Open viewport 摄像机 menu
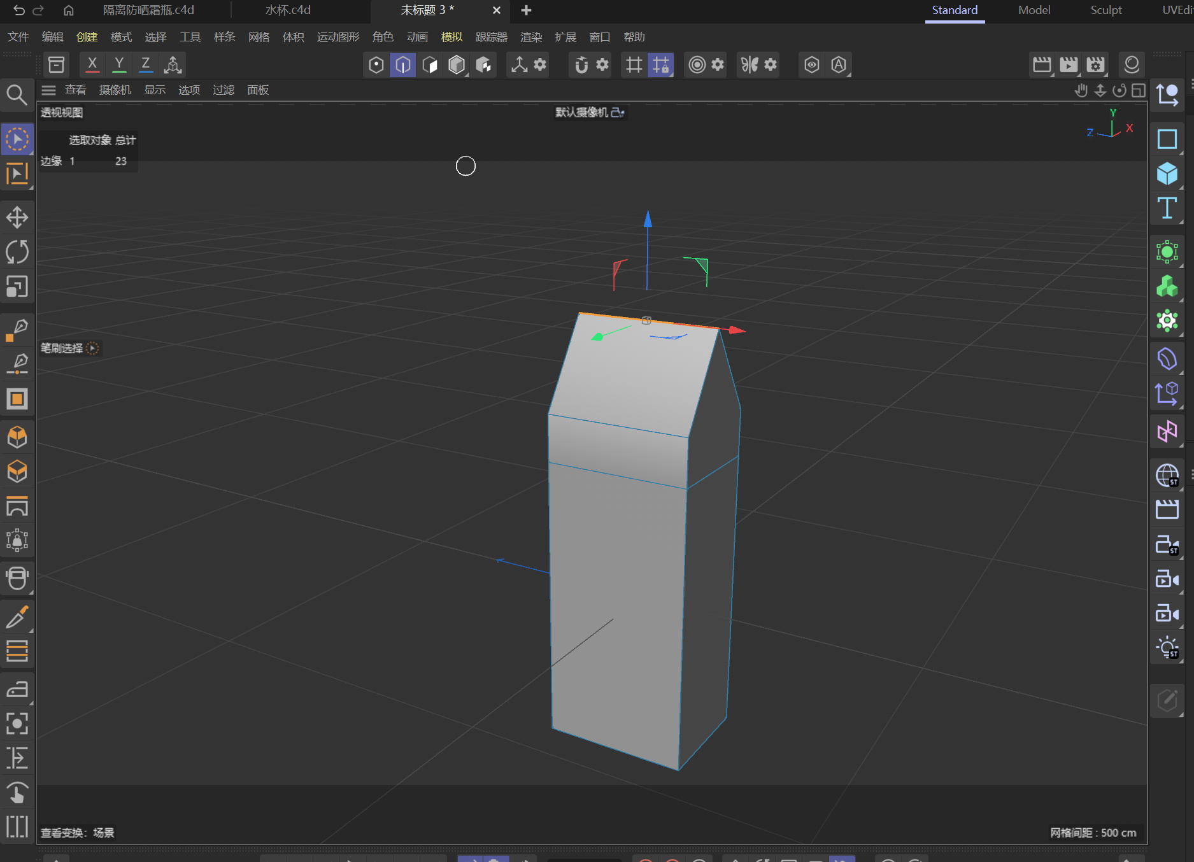This screenshot has height=862, width=1194. [x=115, y=90]
